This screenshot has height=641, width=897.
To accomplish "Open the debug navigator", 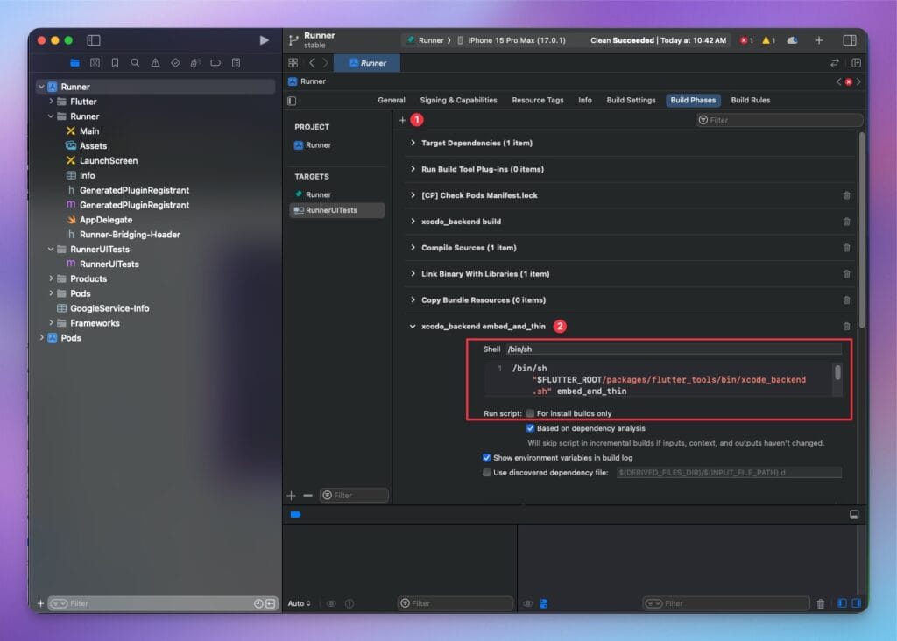I will coord(195,63).
